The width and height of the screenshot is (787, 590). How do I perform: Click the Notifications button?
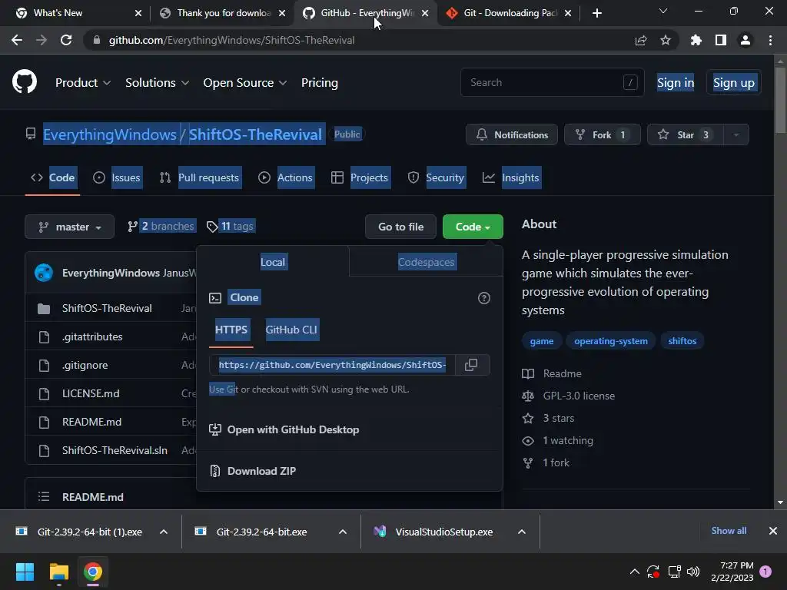[512, 135]
